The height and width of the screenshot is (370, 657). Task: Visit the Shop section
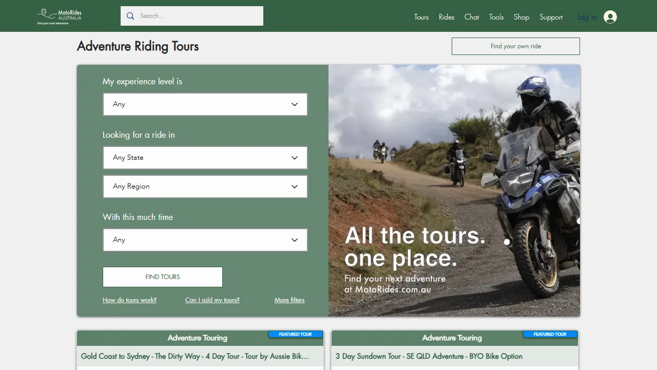[521, 17]
